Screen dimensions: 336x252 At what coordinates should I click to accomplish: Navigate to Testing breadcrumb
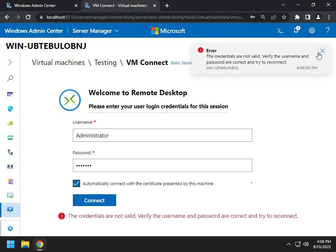105,63
